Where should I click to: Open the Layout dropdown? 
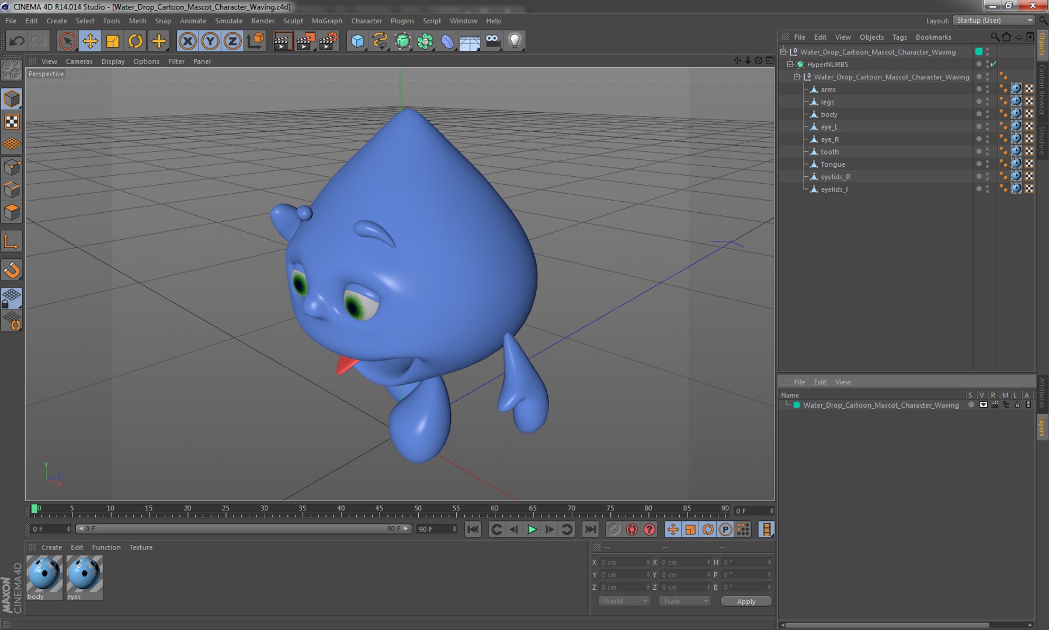click(x=994, y=20)
